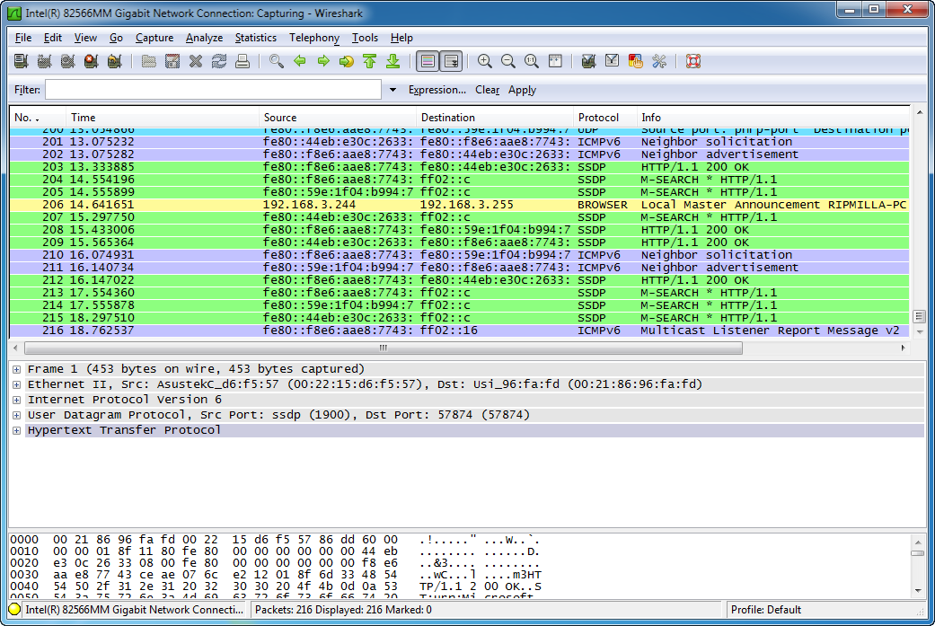935x626 pixels.
Task: Open the help lifebuoy icon
Action: click(x=692, y=61)
